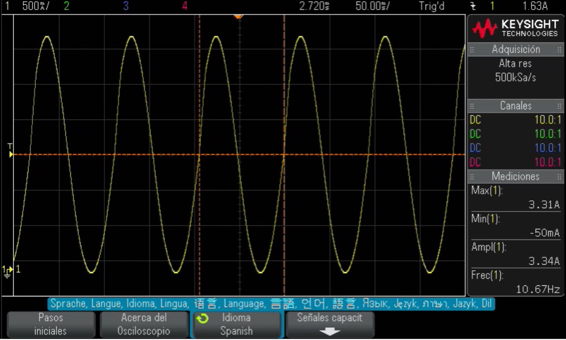Click the Trig'd status indicator
The image size is (566, 340).
click(x=431, y=6)
